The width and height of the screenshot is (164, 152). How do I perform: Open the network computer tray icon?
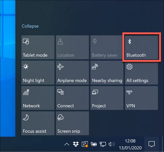pos(103,144)
